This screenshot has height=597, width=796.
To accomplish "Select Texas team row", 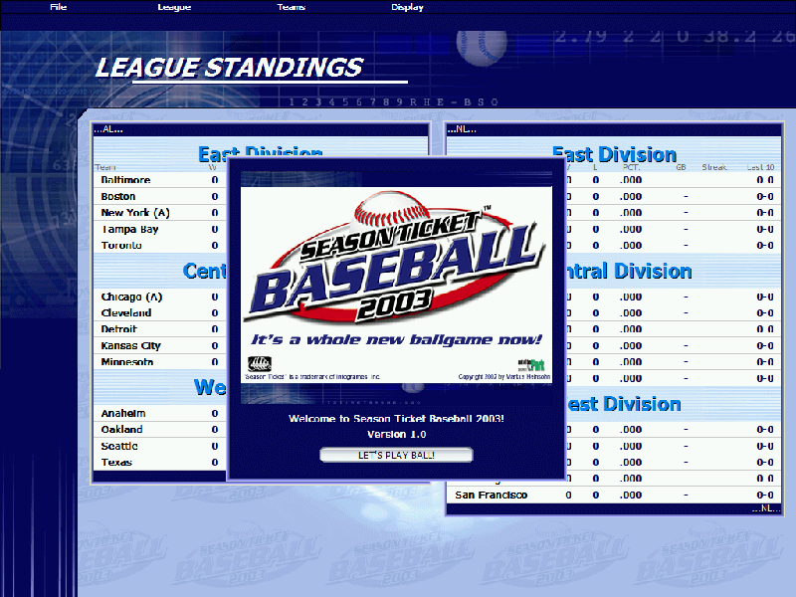I will [160, 463].
